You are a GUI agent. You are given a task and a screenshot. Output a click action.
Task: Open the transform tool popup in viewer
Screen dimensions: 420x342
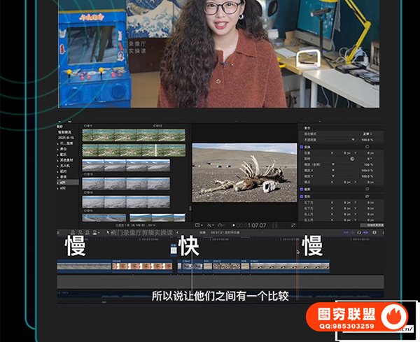click(x=198, y=225)
